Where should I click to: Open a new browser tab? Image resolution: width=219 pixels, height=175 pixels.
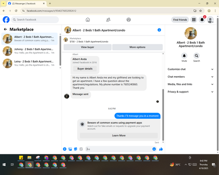50,3
